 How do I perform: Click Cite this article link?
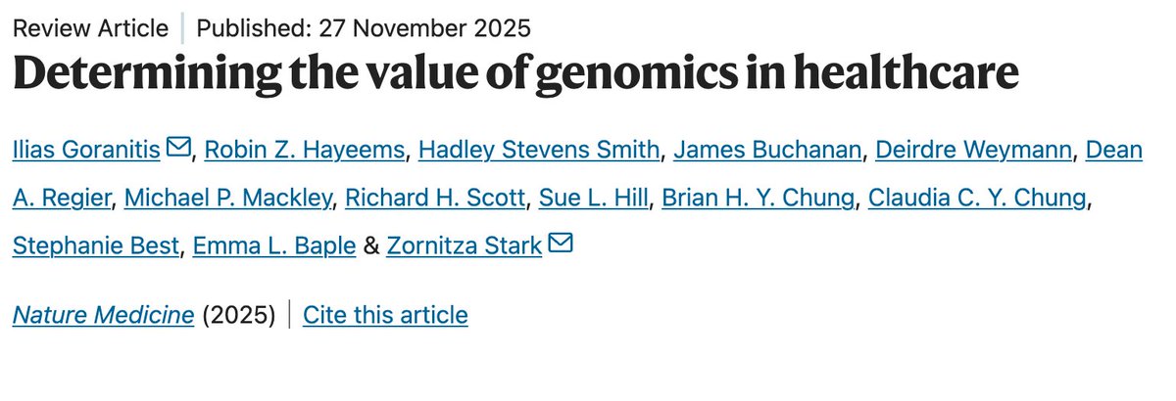click(x=385, y=315)
